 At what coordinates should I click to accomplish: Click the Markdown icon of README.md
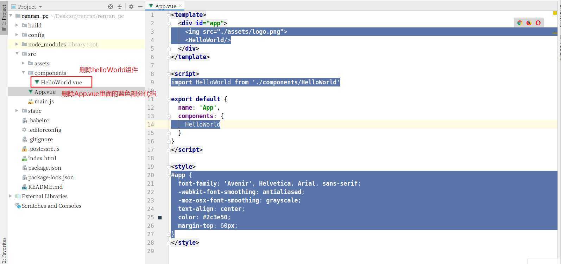[24, 187]
